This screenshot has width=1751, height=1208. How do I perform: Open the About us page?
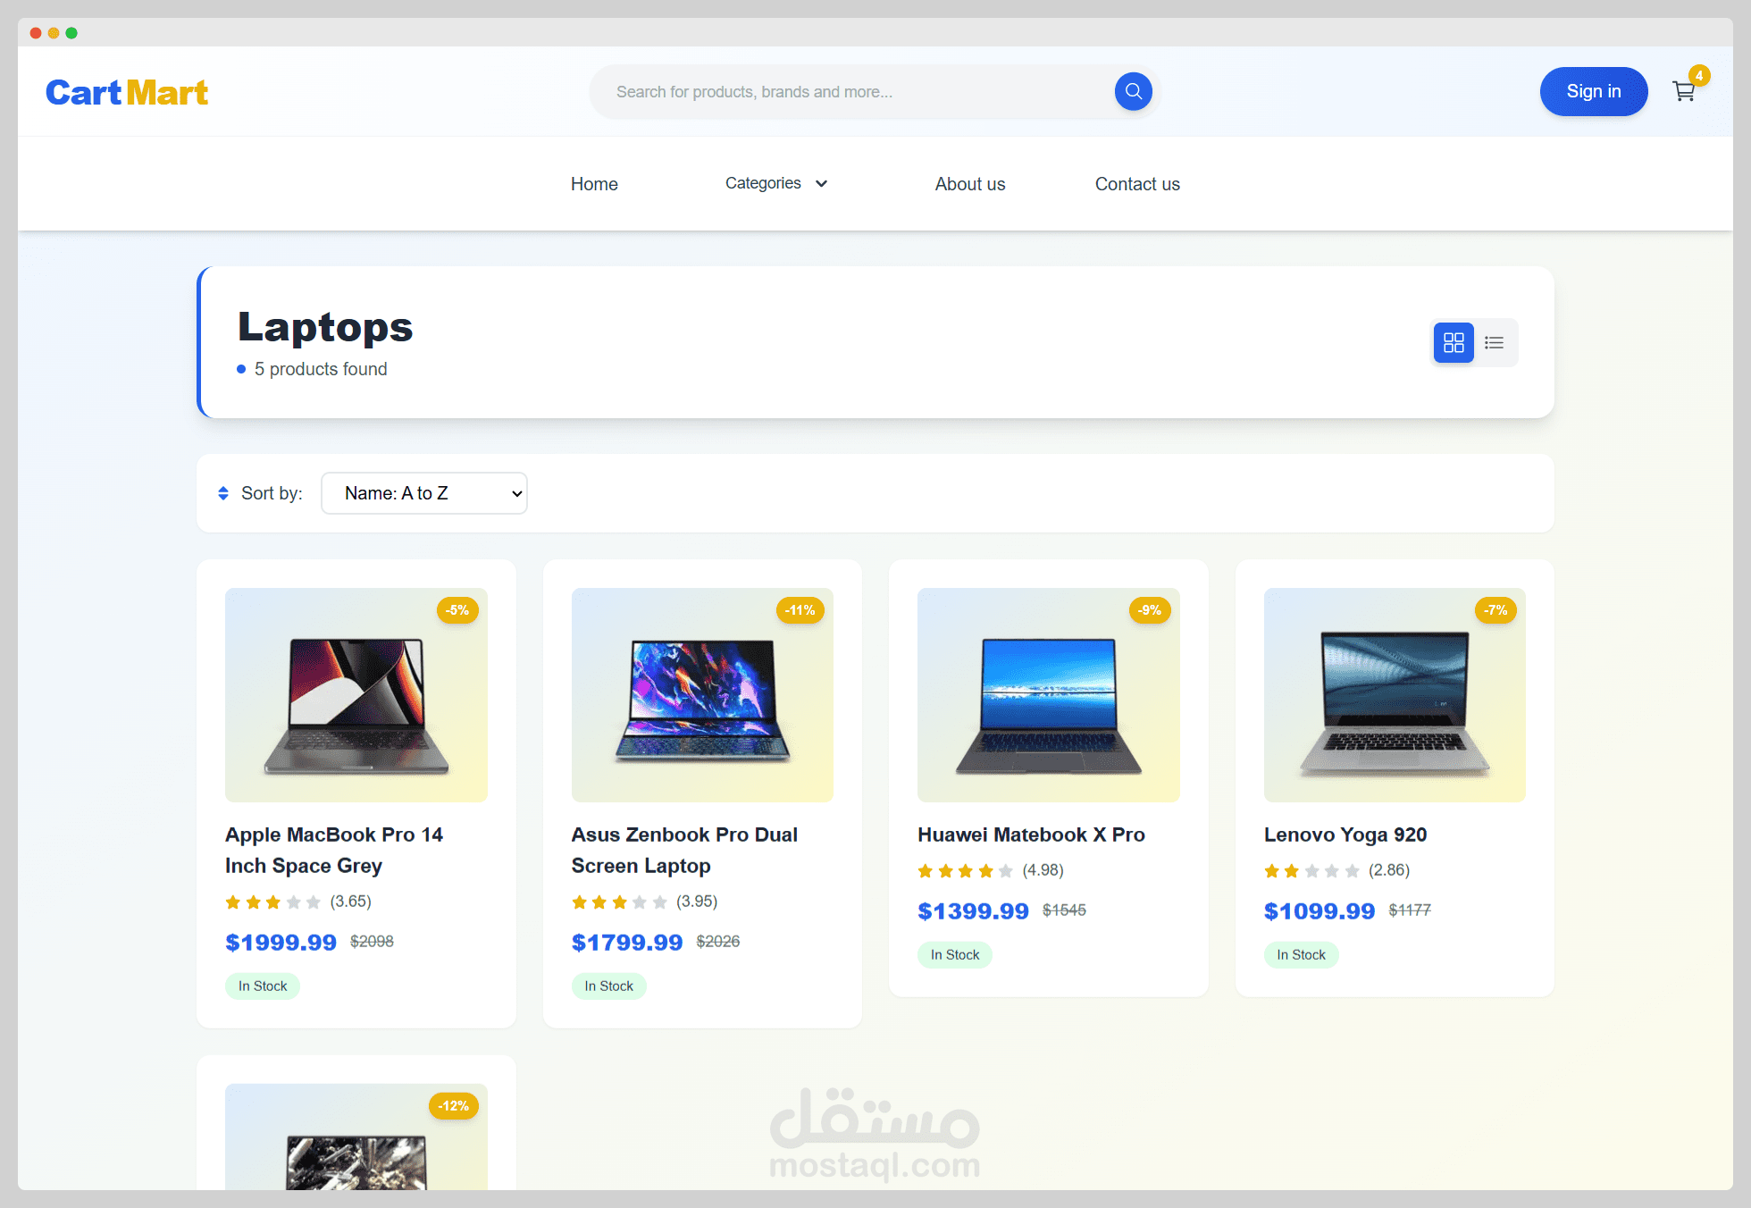pos(970,184)
